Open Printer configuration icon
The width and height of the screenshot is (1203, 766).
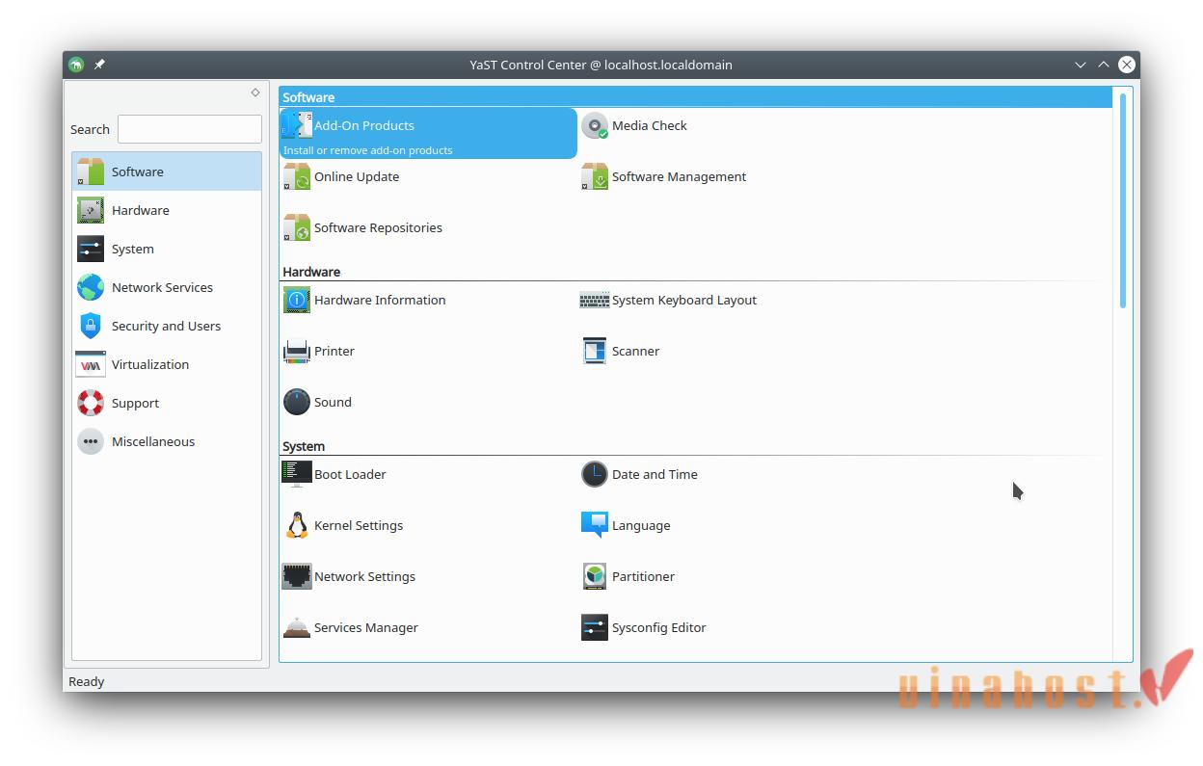[297, 351]
